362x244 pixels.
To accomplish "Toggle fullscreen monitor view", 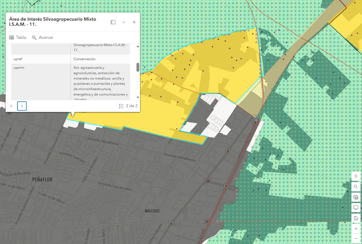I will click(356, 208).
